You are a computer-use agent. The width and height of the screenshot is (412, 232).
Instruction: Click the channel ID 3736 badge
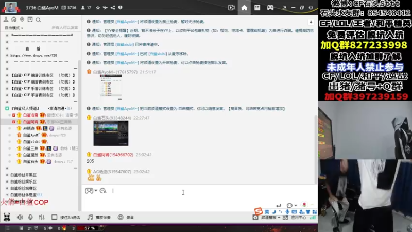click(69, 8)
